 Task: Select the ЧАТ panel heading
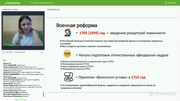tap(4, 60)
